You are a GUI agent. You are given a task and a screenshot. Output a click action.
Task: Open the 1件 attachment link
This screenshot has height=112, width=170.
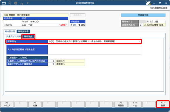coord(74,25)
